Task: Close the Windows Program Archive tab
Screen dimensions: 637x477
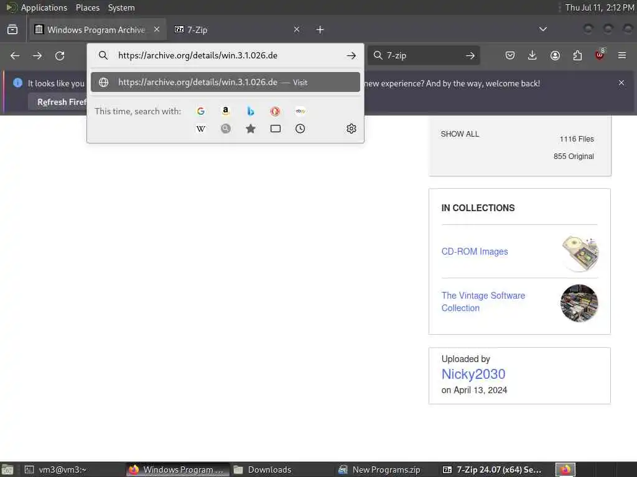Action: 157,29
